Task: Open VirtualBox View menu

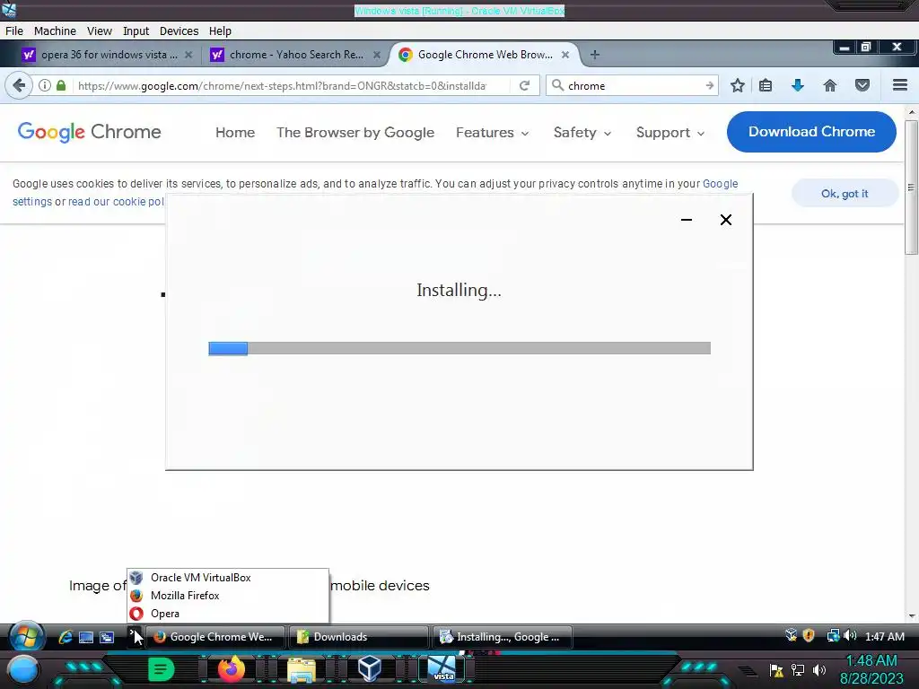Action: [99, 31]
